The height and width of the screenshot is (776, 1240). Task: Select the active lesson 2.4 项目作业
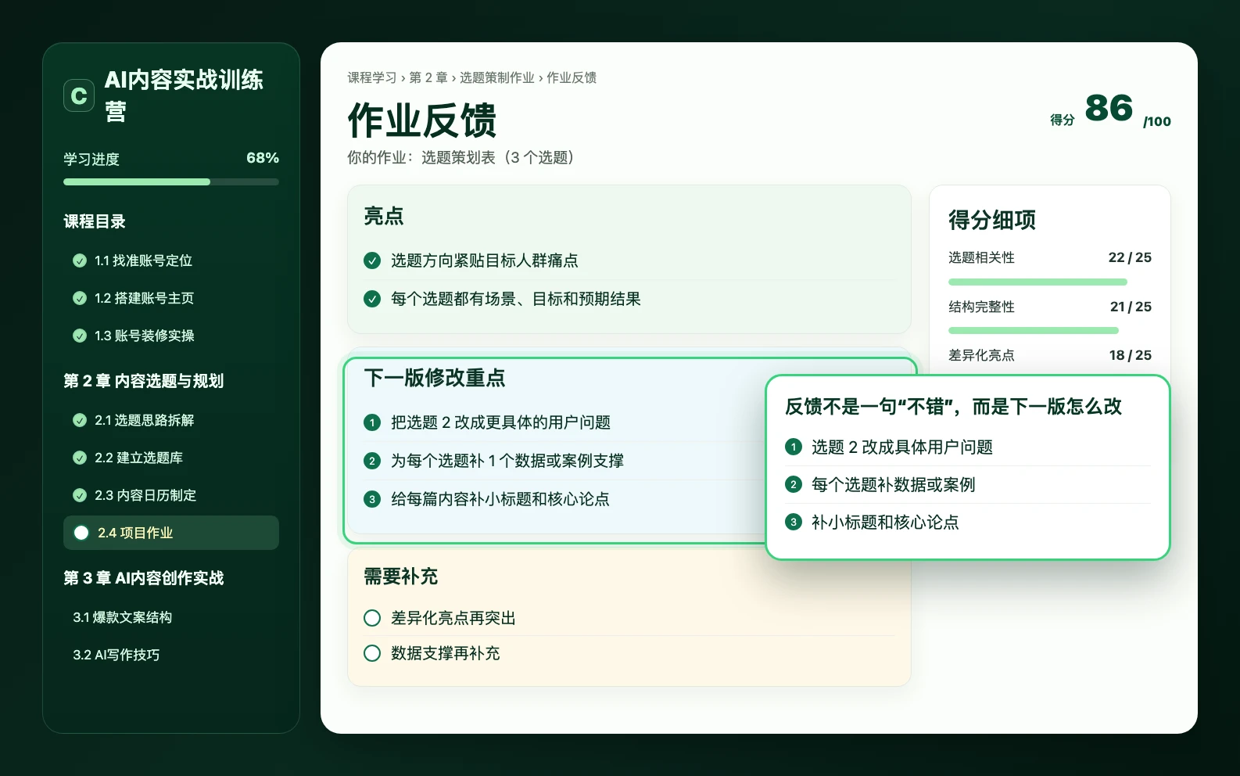tap(171, 533)
